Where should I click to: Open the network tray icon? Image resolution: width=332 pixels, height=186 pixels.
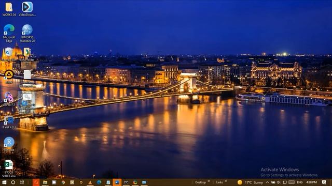coord(285,182)
